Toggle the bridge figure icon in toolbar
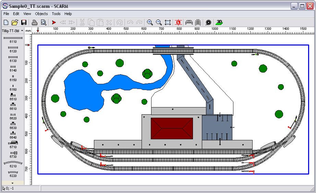Image resolution: width=316 pixels, height=193 pixels. click(x=189, y=23)
